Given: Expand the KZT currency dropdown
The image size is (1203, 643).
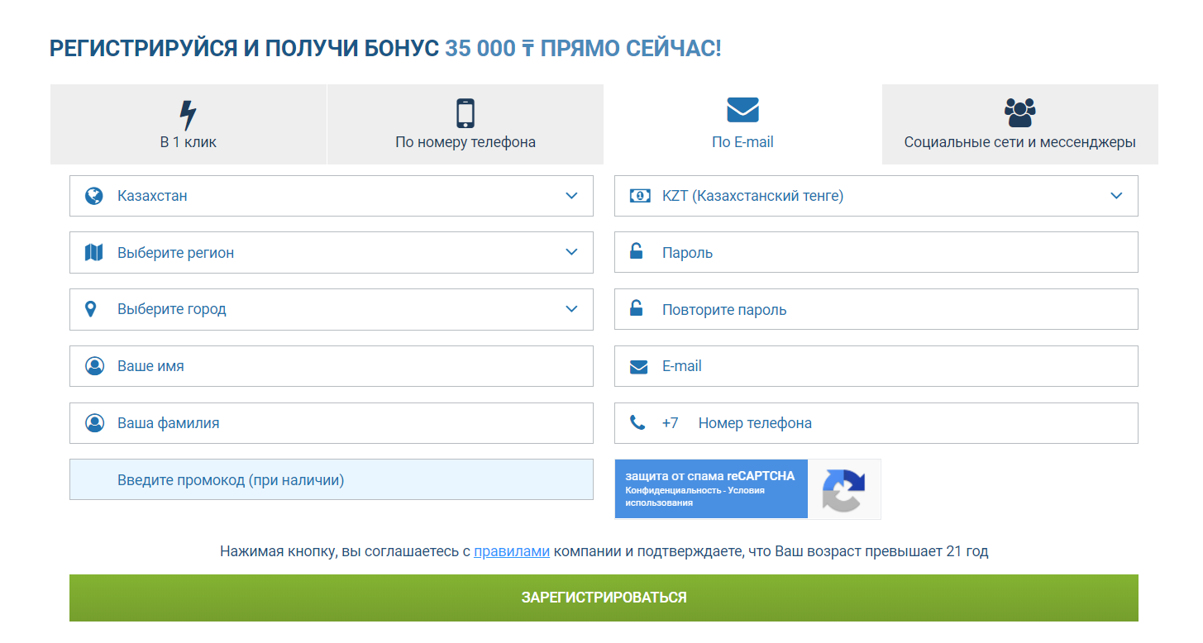Looking at the screenshot, I should pyautogui.click(x=1116, y=196).
